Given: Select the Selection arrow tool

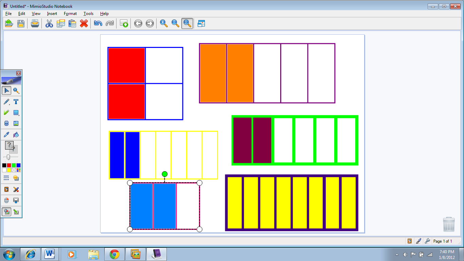Looking at the screenshot, I should pyautogui.click(x=6, y=90).
